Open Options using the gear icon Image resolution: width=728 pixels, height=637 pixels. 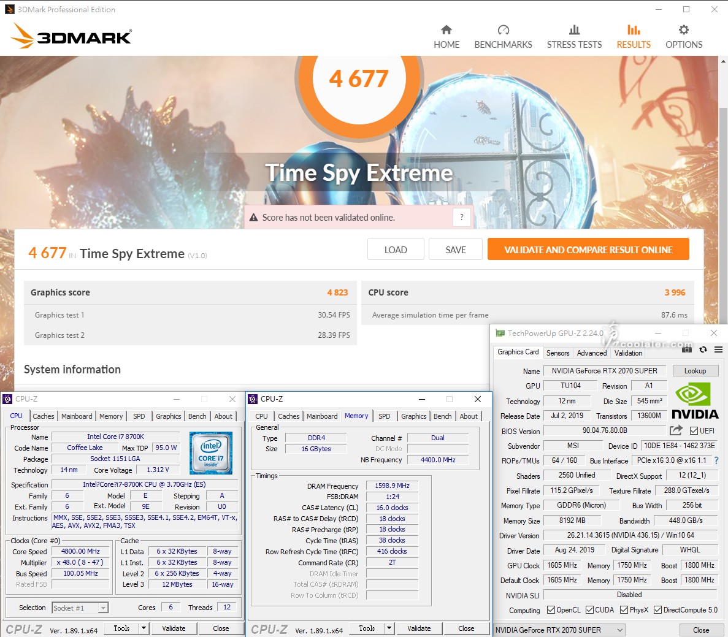tap(683, 30)
